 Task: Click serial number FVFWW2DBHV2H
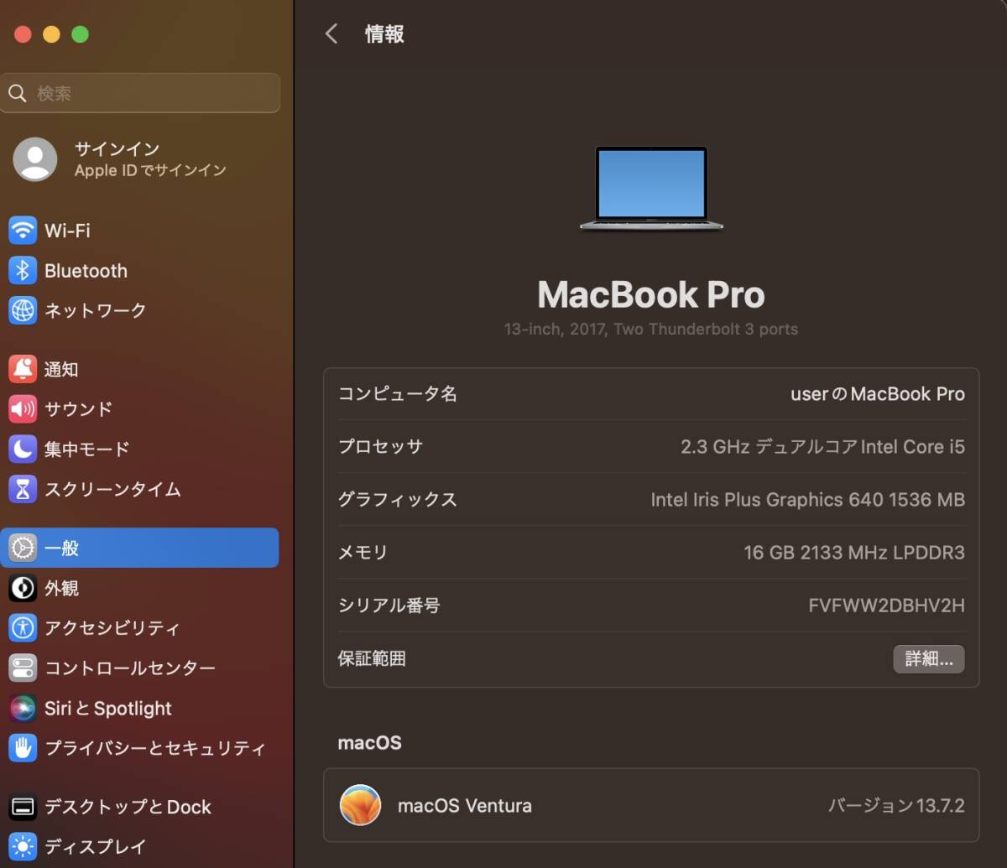click(x=886, y=605)
